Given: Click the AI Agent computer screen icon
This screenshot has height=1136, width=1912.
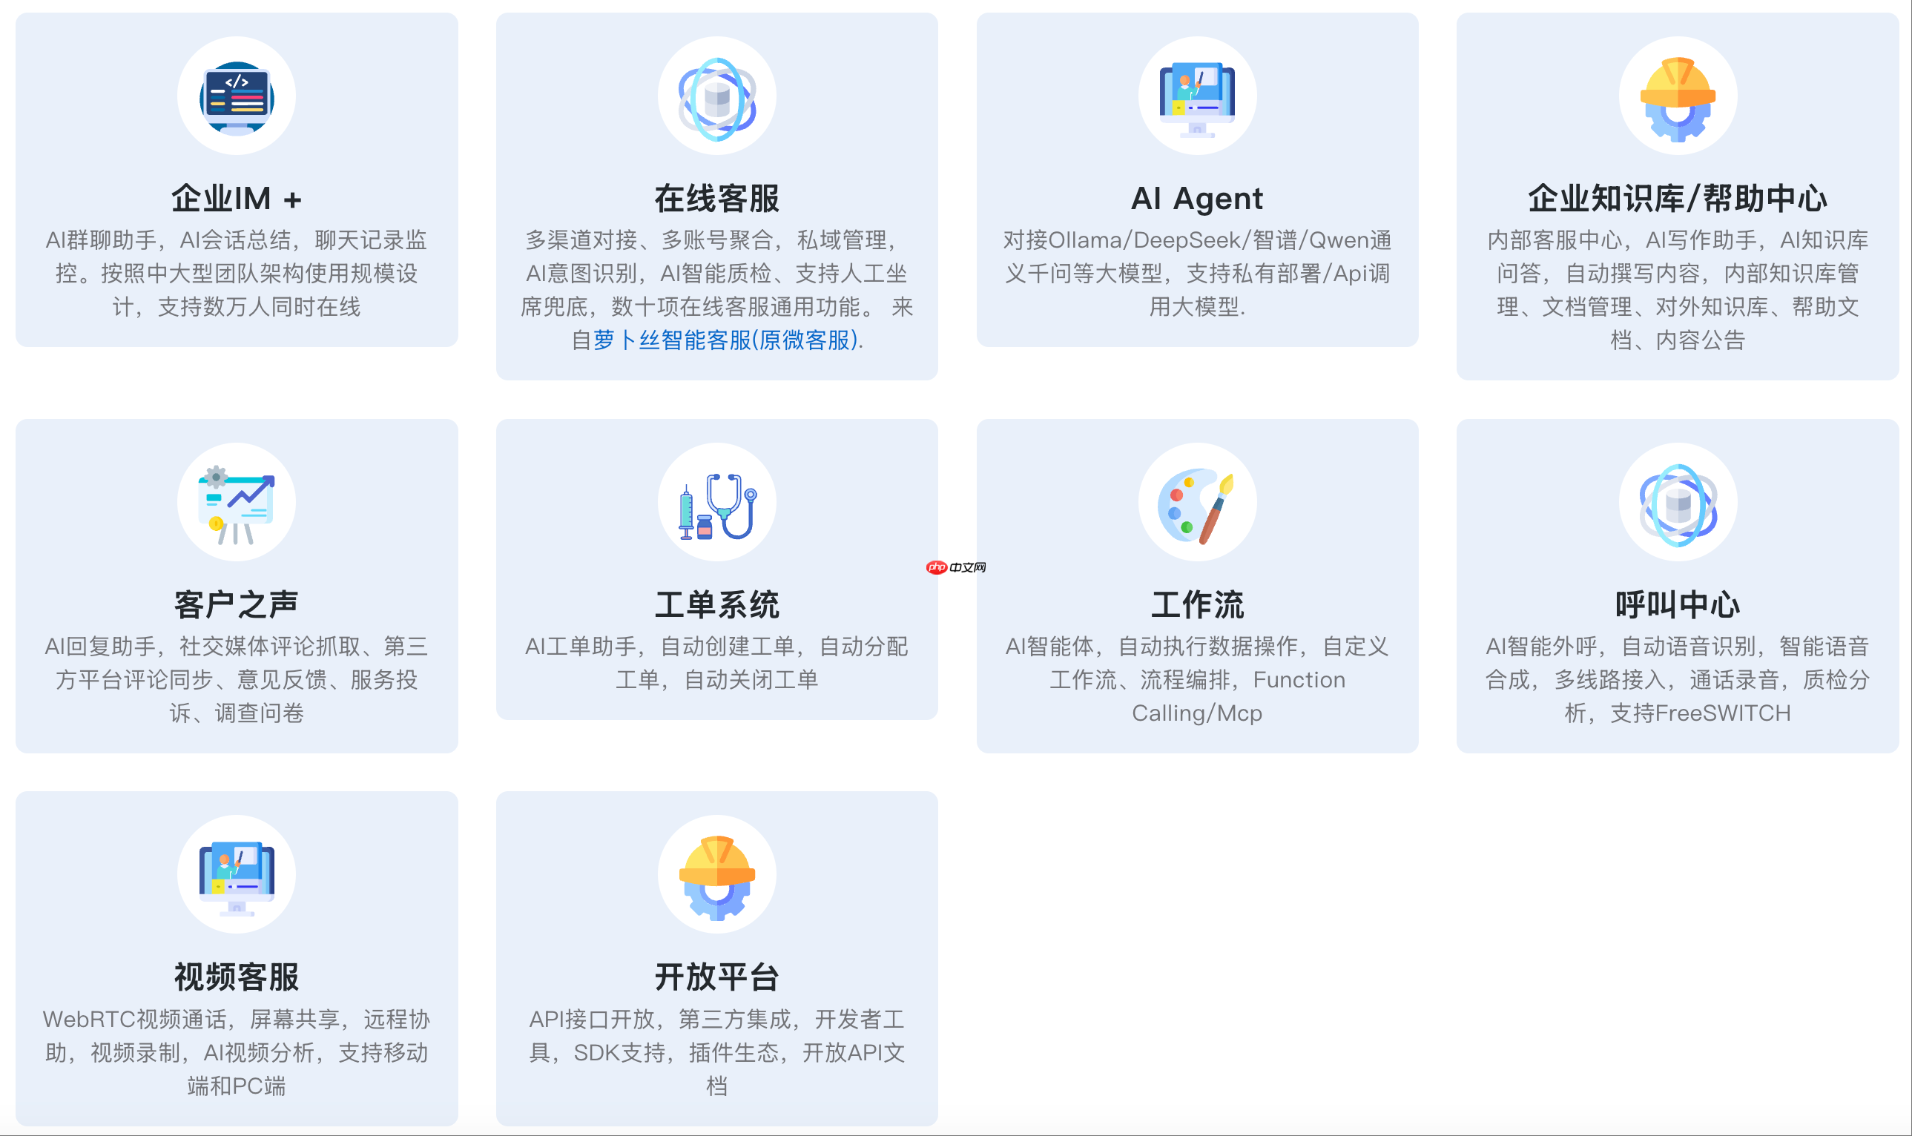Looking at the screenshot, I should pyautogui.click(x=1196, y=96).
